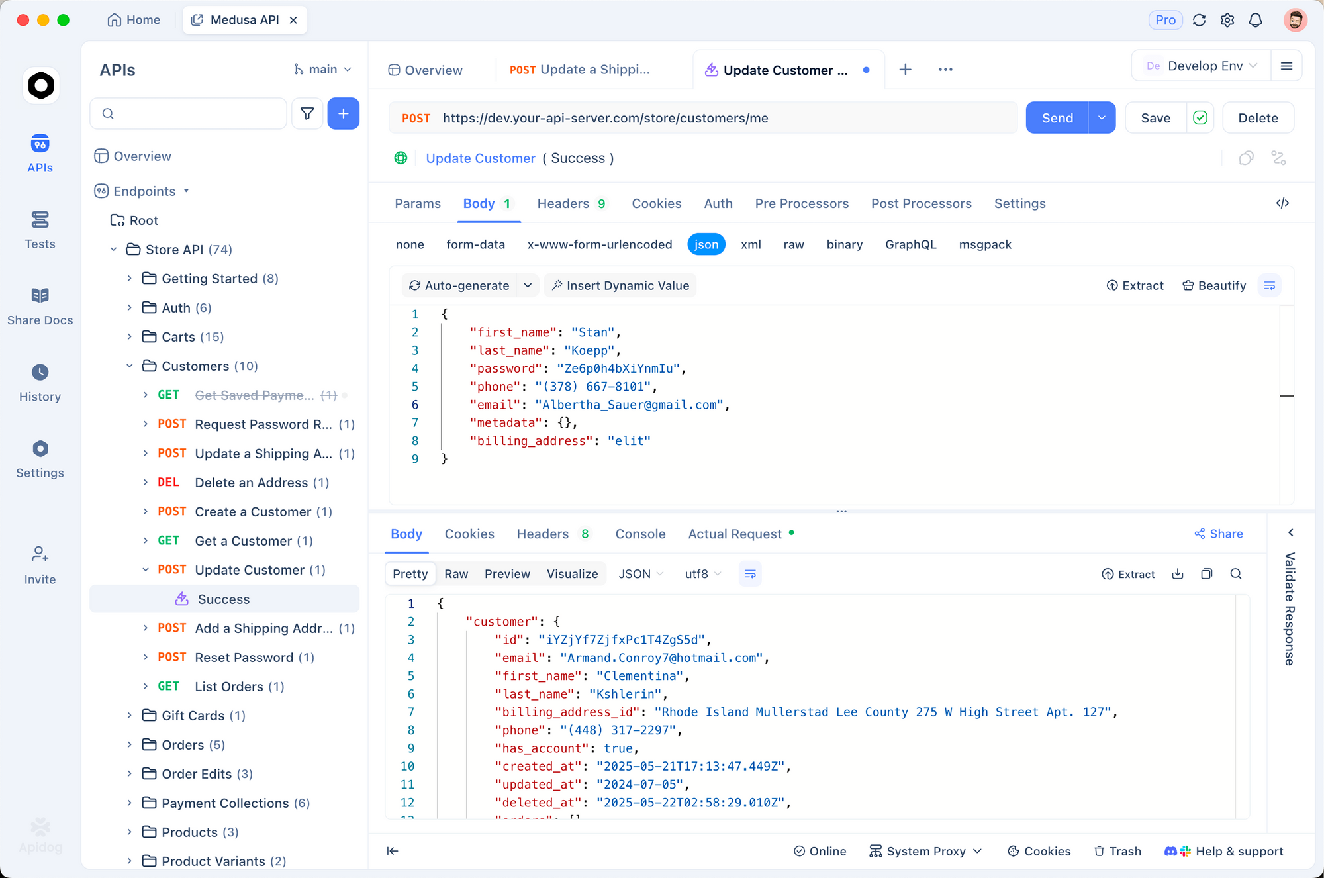Screen dimensions: 1324x878
Task: Open the Actual Request response tab
Action: [735, 534]
